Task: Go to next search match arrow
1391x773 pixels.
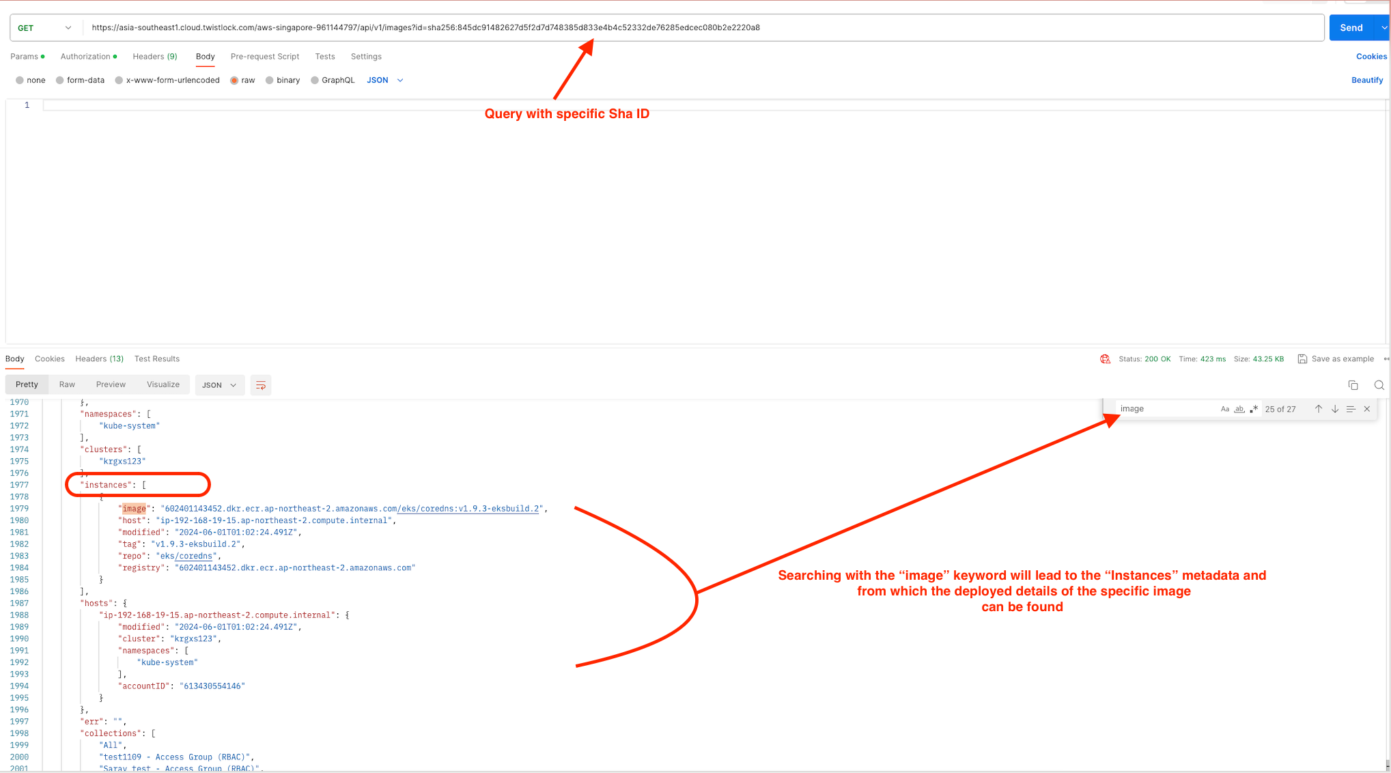Action: click(1334, 409)
